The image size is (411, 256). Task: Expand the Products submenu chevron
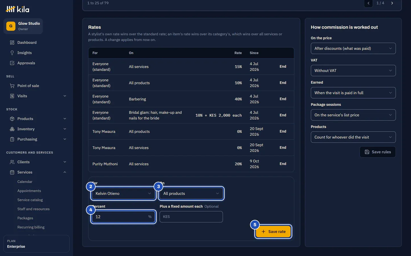click(x=65, y=119)
